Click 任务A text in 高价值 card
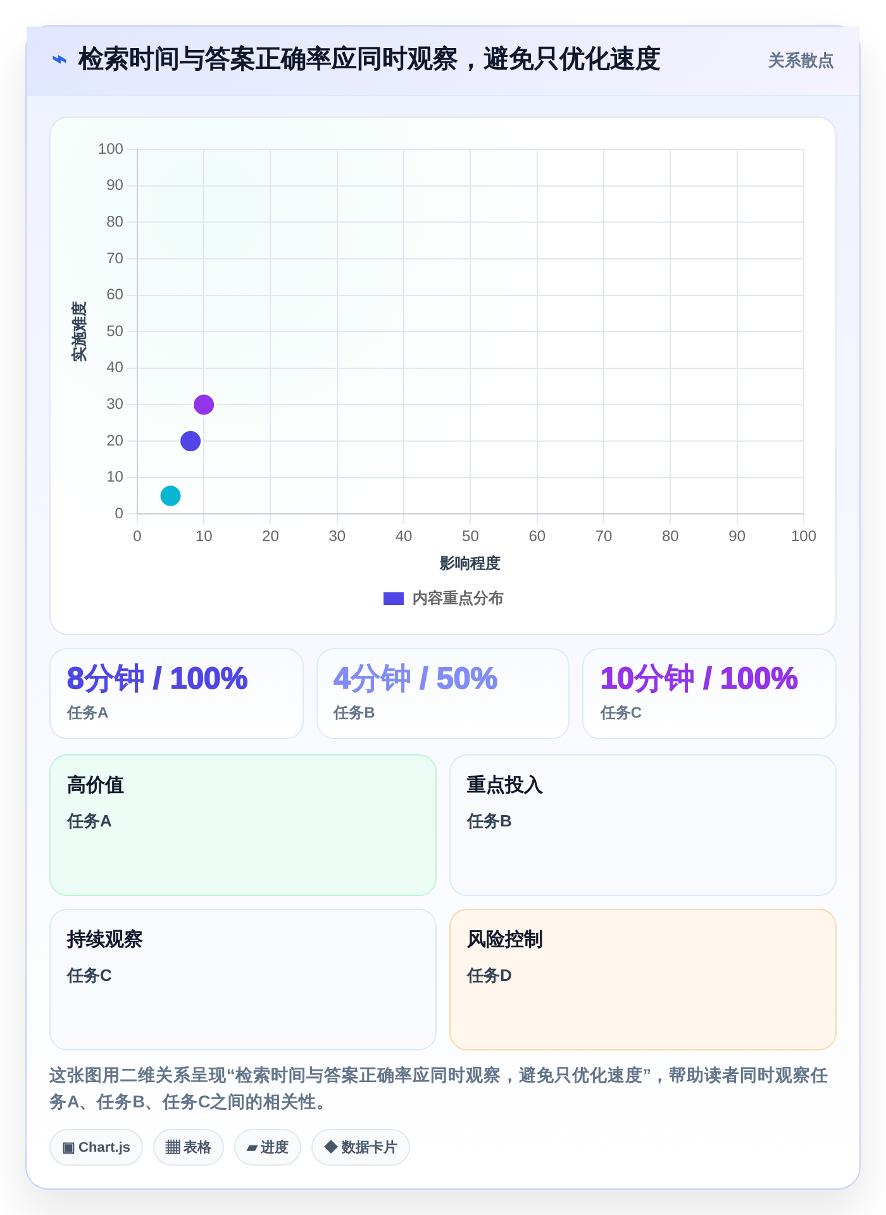 pyautogui.click(x=89, y=821)
